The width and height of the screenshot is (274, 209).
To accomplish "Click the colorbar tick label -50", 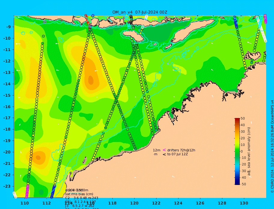I will coord(243,184).
